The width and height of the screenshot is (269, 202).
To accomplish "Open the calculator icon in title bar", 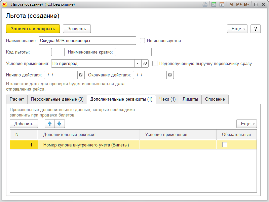I will click(214, 4).
